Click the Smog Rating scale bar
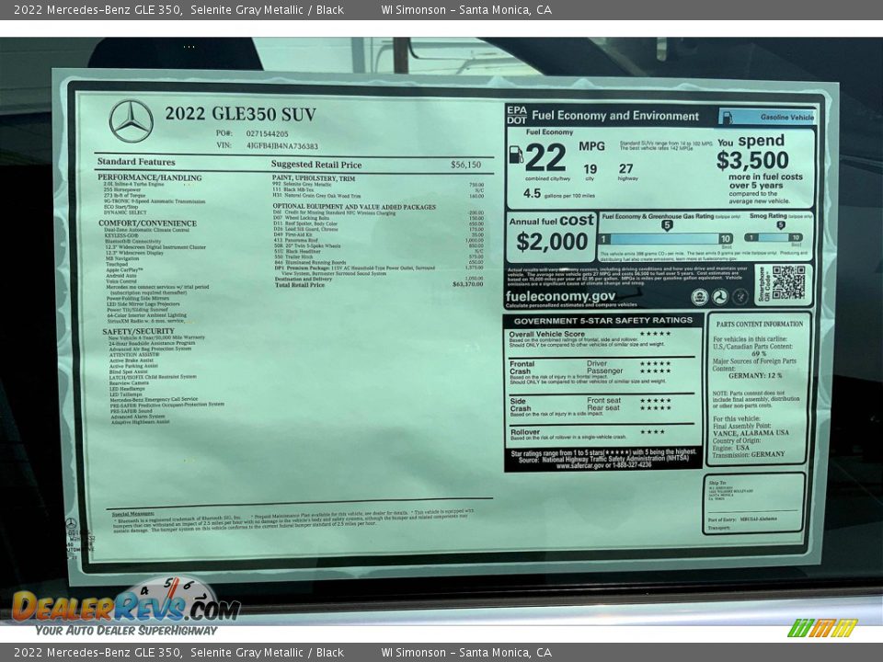This screenshot has width=883, height=662. tap(774, 237)
